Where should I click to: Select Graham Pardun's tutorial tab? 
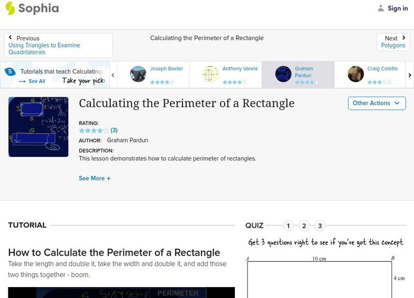pyautogui.click(x=298, y=74)
